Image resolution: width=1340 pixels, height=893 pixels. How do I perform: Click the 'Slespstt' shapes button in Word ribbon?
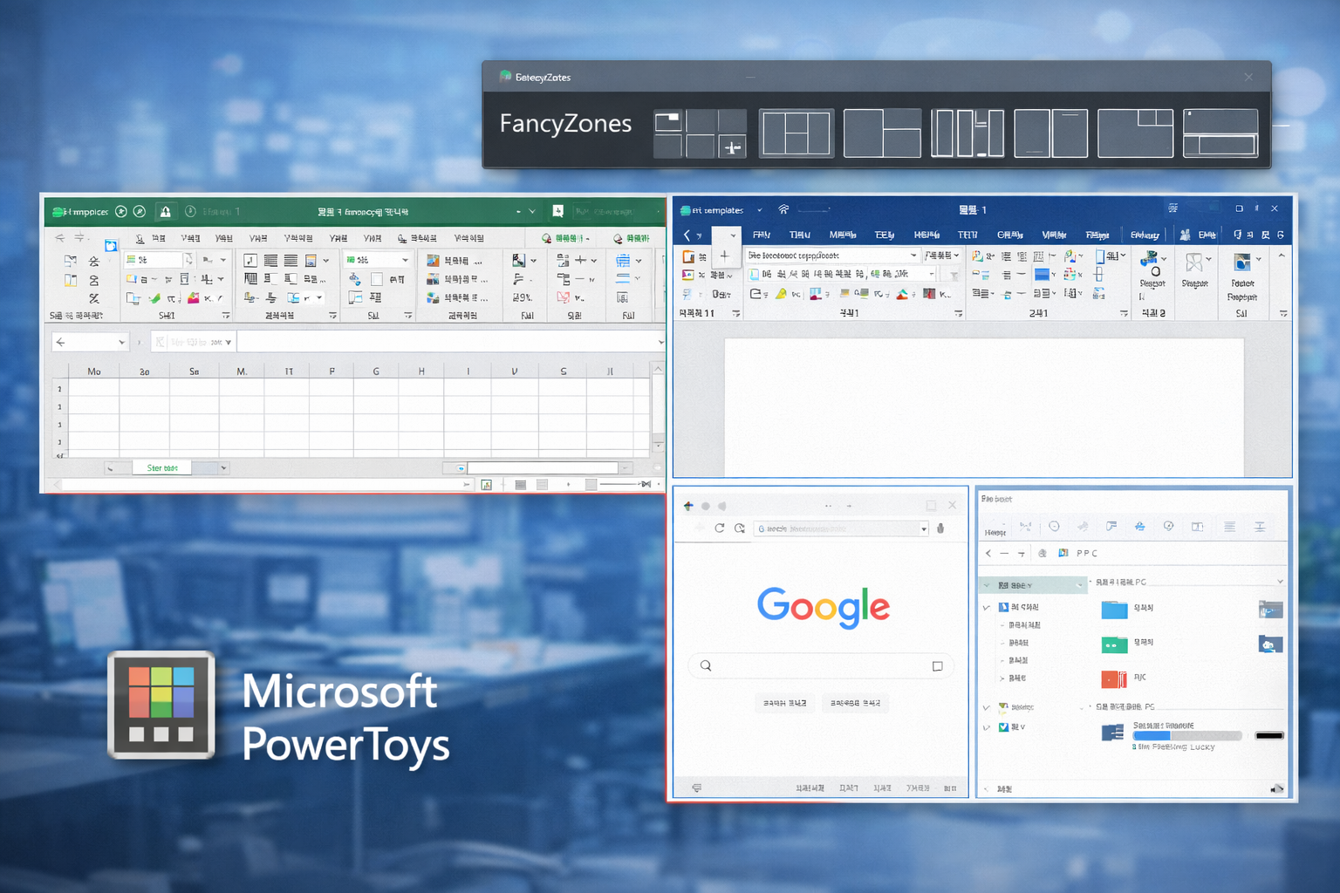(1195, 270)
